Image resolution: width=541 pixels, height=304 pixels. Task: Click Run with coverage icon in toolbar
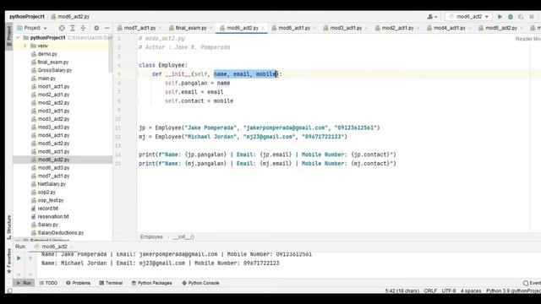pyautogui.click(x=521, y=17)
